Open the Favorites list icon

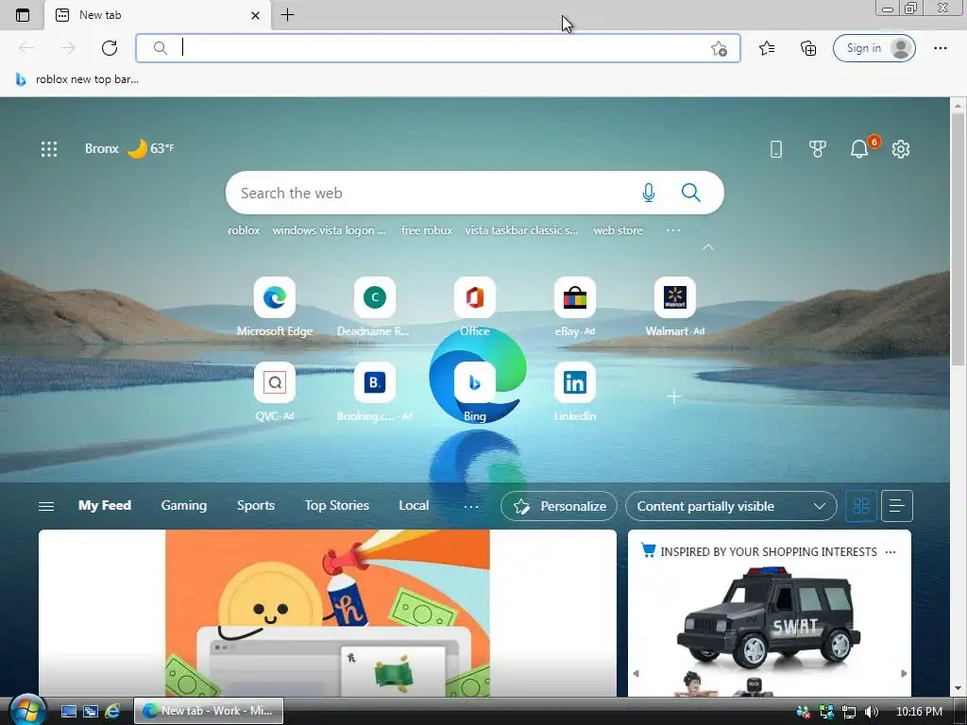coord(767,48)
